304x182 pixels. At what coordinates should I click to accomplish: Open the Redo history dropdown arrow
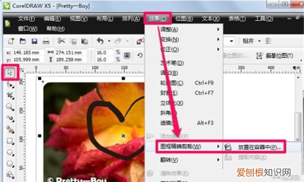(x=127, y=41)
